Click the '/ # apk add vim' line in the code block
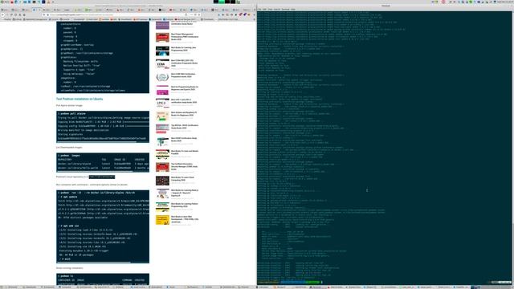Image resolution: width=514 pixels, height=289 pixels. [68, 226]
